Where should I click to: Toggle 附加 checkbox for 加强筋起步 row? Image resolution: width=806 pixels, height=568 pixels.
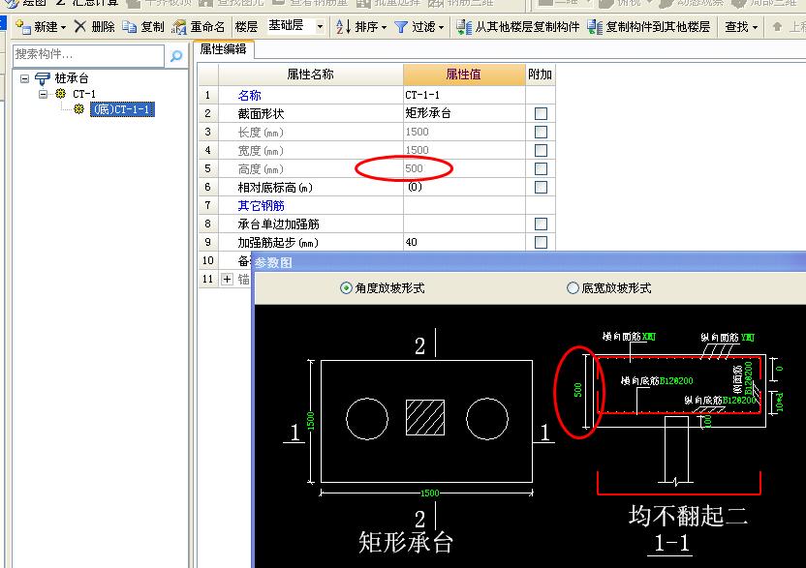541,243
